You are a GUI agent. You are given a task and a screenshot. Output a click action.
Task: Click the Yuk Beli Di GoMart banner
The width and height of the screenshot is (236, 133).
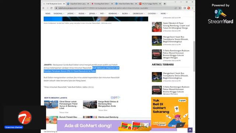[170, 112]
